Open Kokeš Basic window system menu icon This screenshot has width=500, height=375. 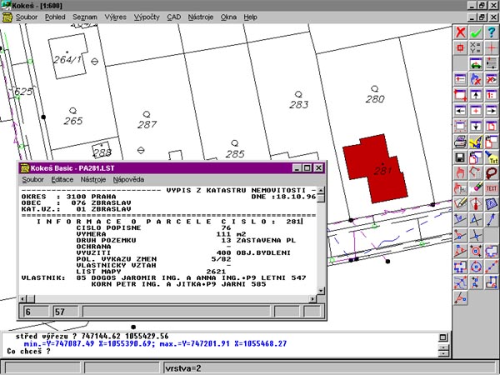[x=25, y=167]
